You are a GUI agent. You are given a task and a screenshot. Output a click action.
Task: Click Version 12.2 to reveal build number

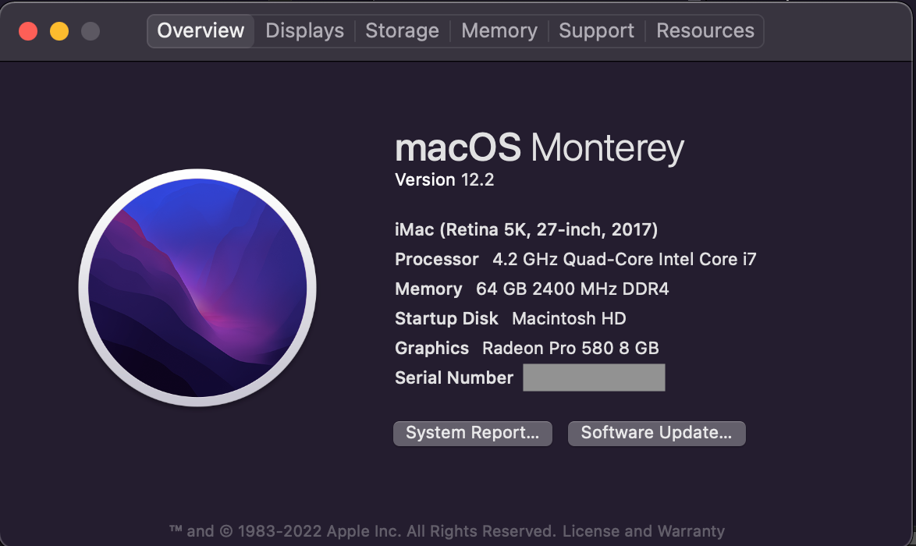(444, 180)
